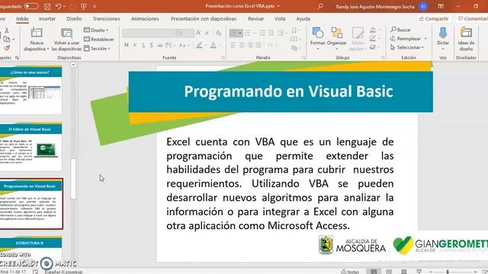Viewport: 488px width, 274px height.
Task: Open Customize Quick Access Toolbar dropdown
Action: click(95, 7)
